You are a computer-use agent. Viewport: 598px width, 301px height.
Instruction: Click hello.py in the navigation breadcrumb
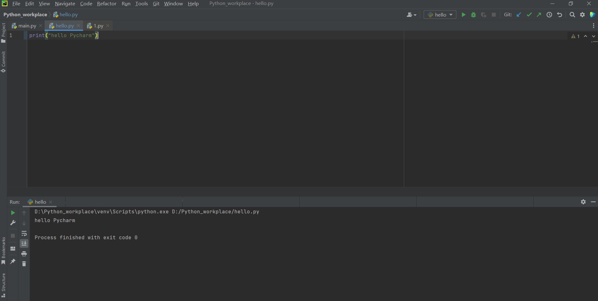pyautogui.click(x=66, y=15)
